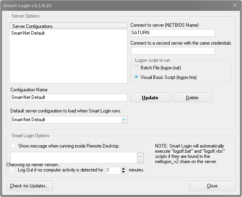
Task: Close the Smart Login window with X
Action: click(235, 5)
